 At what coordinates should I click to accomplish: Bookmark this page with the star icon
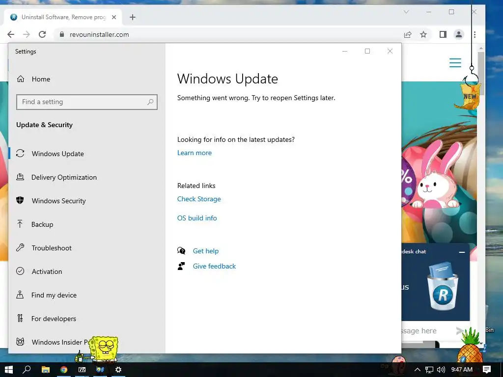[423, 34]
